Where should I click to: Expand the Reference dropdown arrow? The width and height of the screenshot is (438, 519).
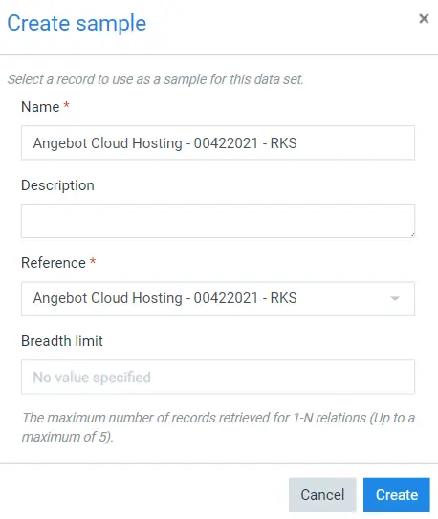(x=395, y=298)
